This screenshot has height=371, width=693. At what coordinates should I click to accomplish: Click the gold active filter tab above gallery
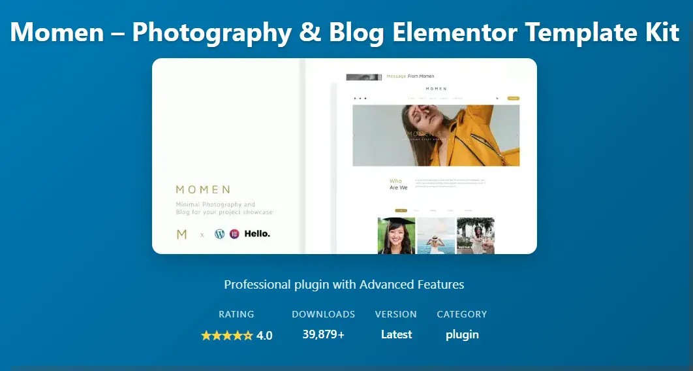[x=401, y=210]
